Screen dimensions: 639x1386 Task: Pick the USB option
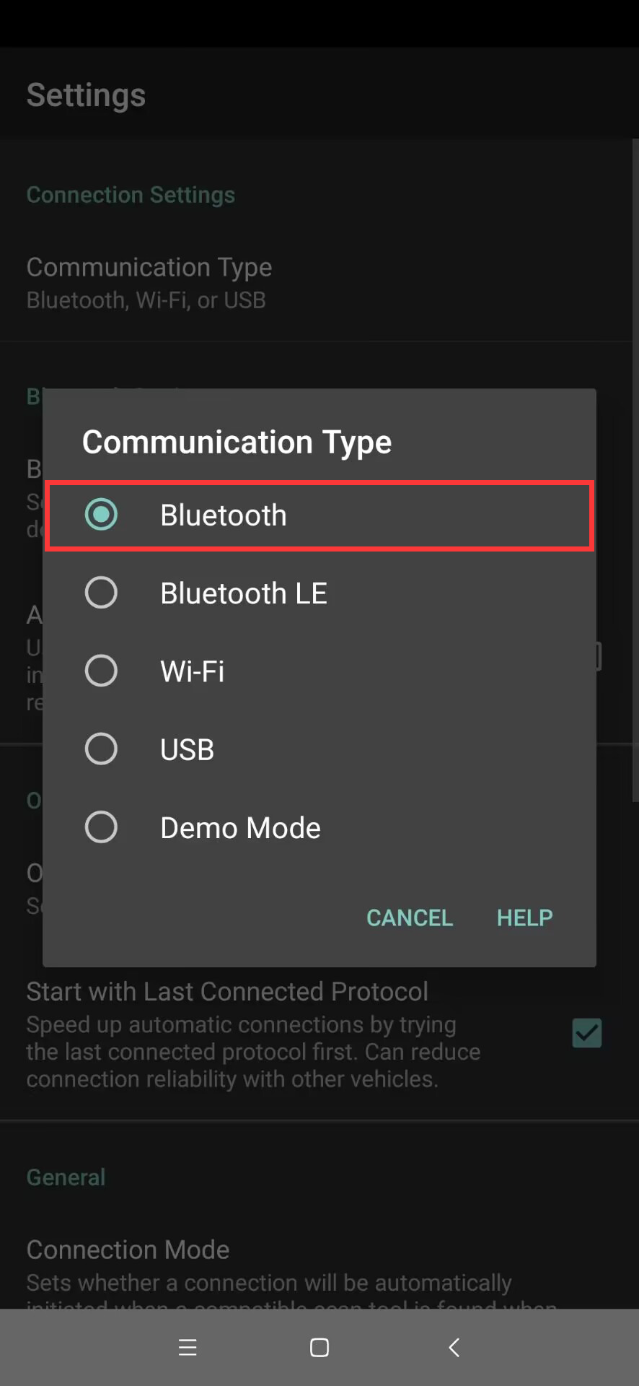pyautogui.click(x=101, y=749)
